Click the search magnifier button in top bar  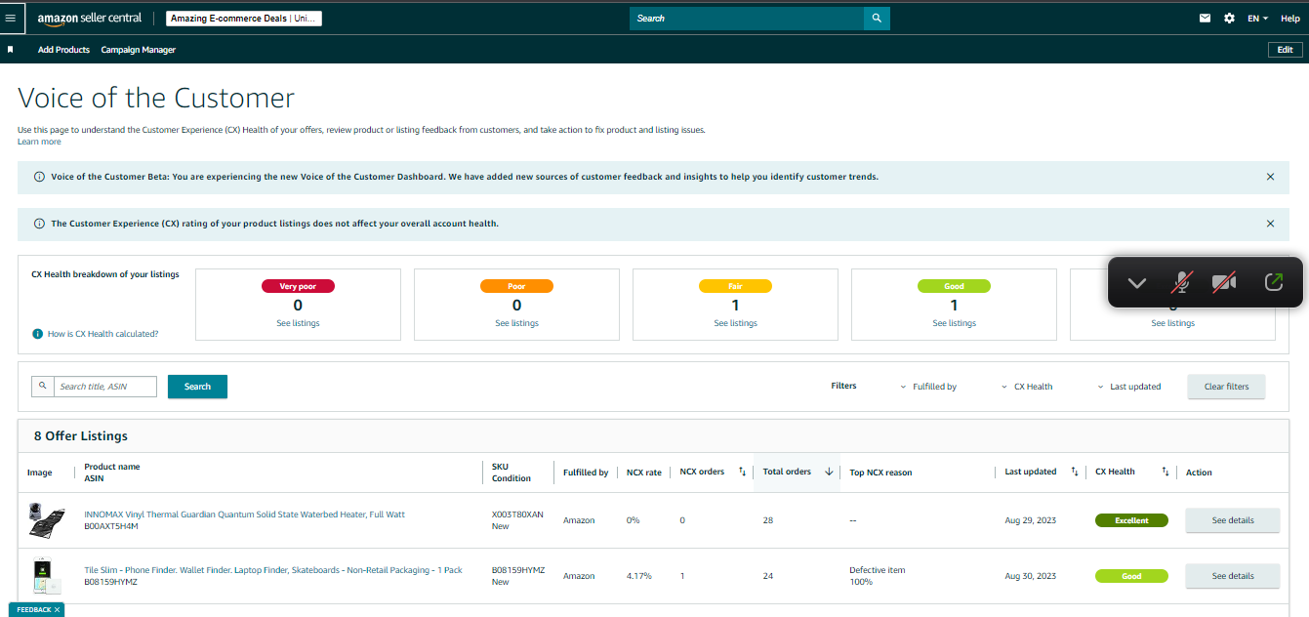coord(877,18)
